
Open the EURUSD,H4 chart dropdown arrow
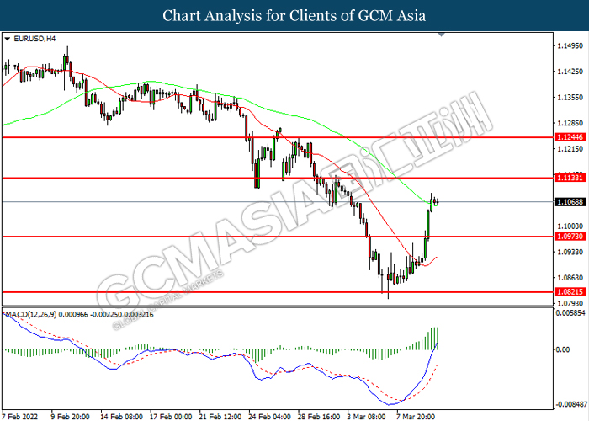[7, 39]
